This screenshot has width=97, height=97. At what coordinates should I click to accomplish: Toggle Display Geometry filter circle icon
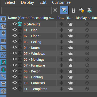pyautogui.click(x=3, y=19)
